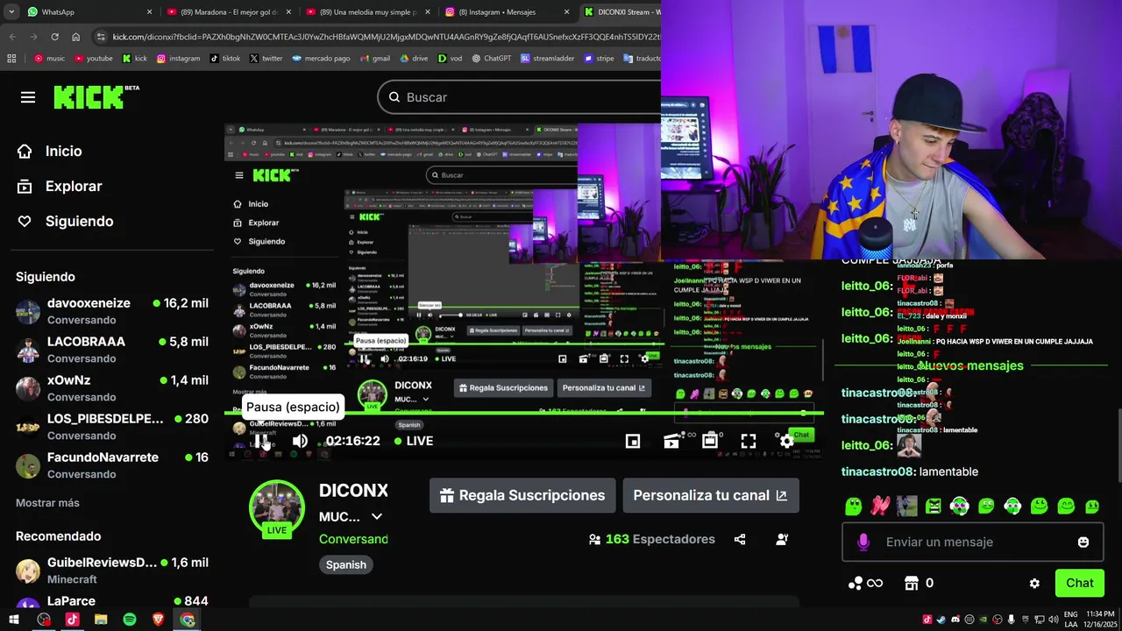Pause the stream video player
The image size is (1122, 631).
261,441
